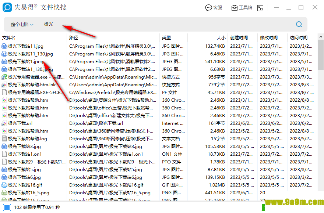Sort by 创建时间 column header

coord(239,38)
